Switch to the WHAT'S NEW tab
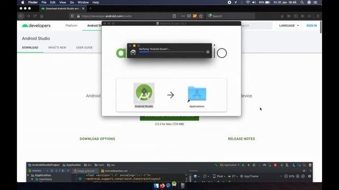Viewport: 339px width, 190px height. tap(57, 47)
